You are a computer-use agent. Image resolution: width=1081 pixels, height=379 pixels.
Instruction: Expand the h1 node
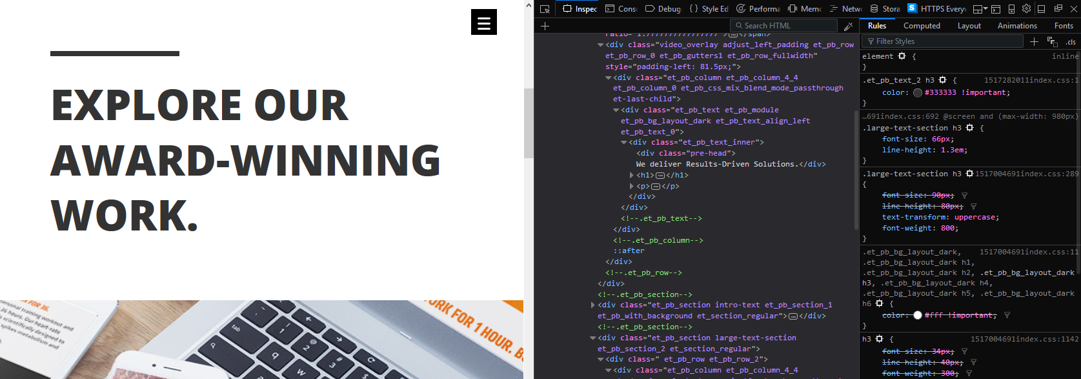coord(632,176)
